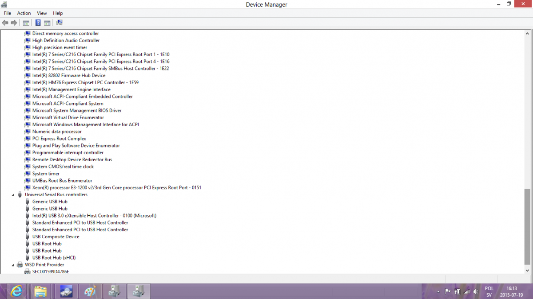The image size is (533, 299).
Task: Click the device icon beside Numeric data processor
Action: [28, 132]
